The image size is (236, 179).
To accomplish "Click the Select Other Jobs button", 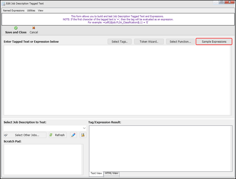I will 25,135.
